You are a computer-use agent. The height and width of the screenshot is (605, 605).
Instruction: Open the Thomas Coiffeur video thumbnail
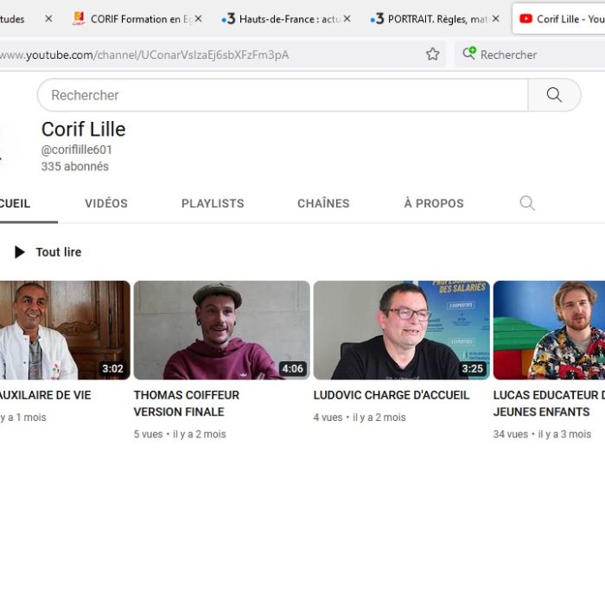tap(222, 330)
